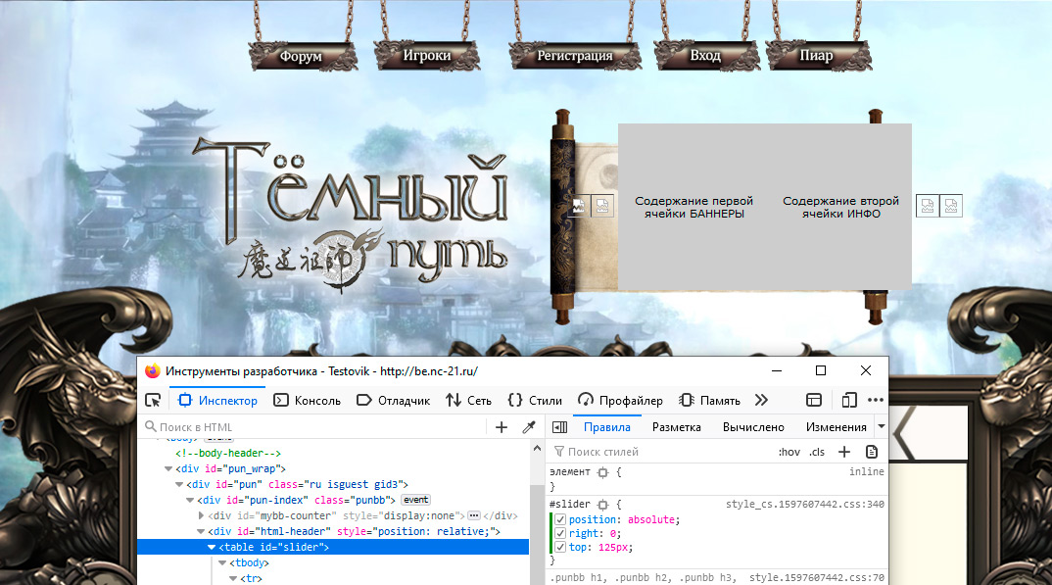The width and height of the screenshot is (1052, 585).
Task: Expand the mybb-counter div node
Action: pyautogui.click(x=202, y=515)
